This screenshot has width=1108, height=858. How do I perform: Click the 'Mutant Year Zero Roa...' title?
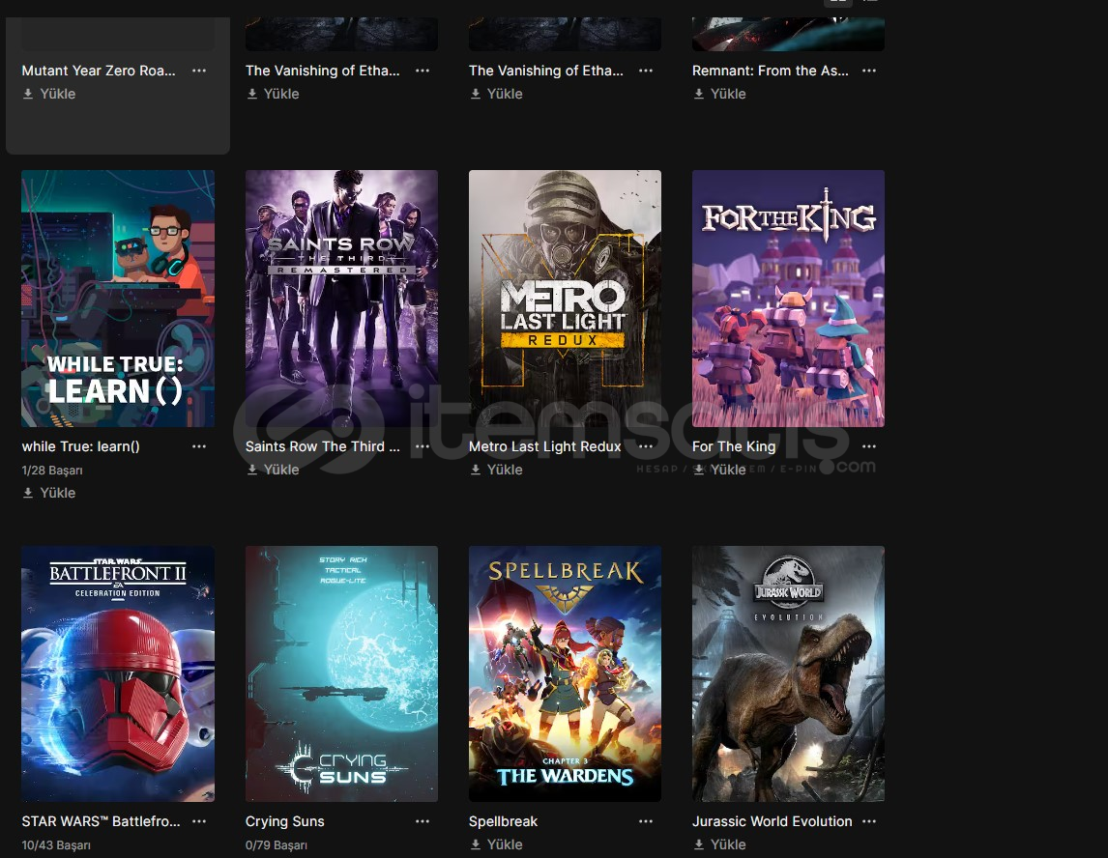coord(99,71)
